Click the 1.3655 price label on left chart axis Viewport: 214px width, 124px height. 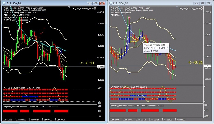pyautogui.click(x=101, y=80)
